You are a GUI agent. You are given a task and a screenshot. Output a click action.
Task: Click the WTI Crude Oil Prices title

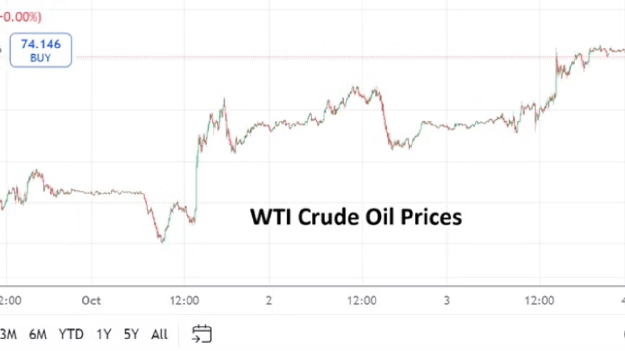pyautogui.click(x=356, y=217)
